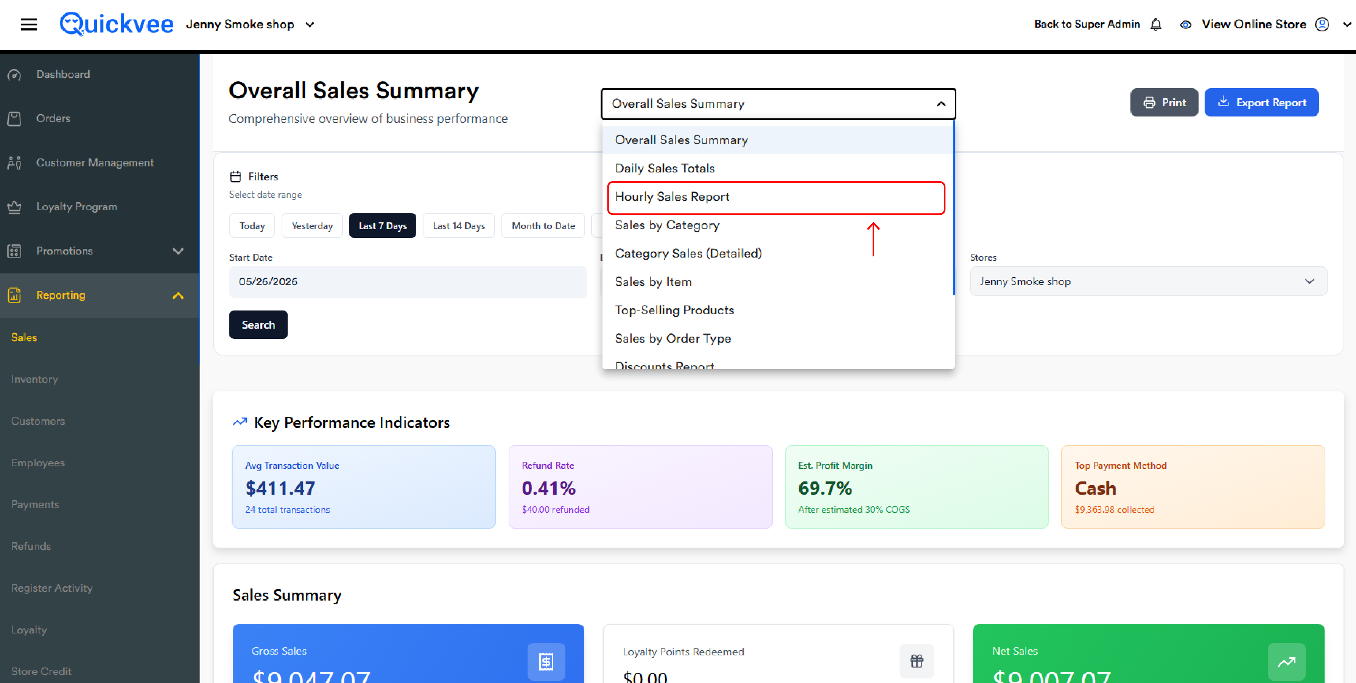Click the Customer Management people icon

point(15,163)
